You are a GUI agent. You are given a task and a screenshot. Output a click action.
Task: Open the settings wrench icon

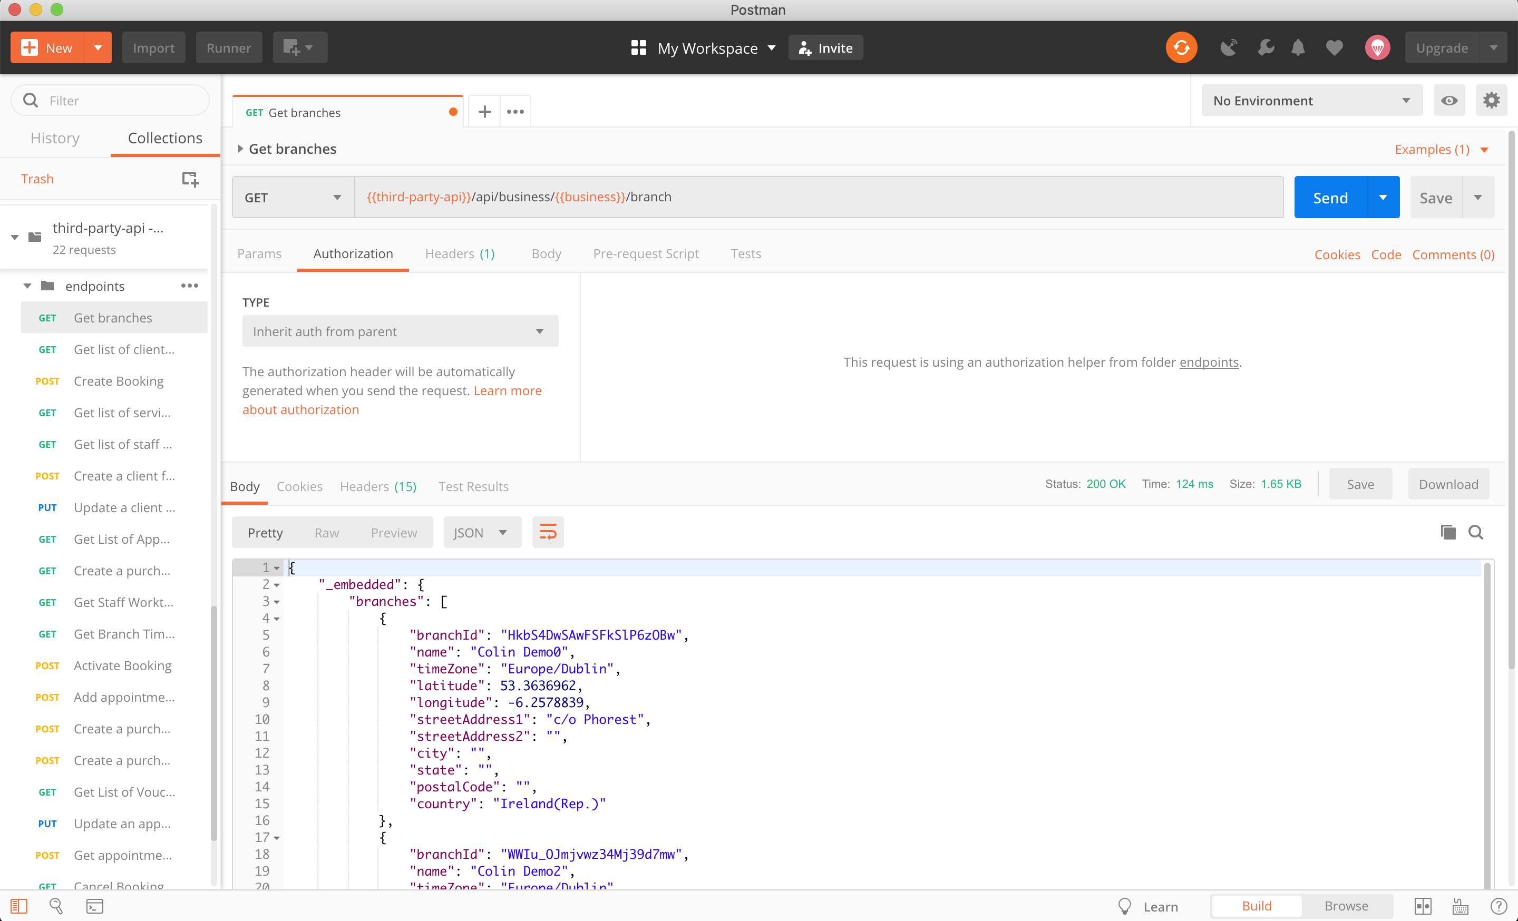click(1265, 48)
